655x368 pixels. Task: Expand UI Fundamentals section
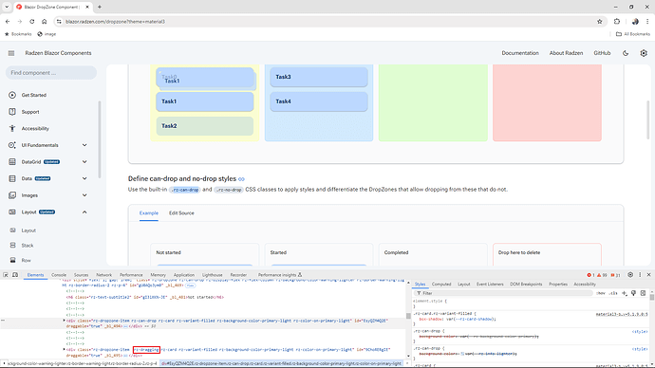coord(84,145)
